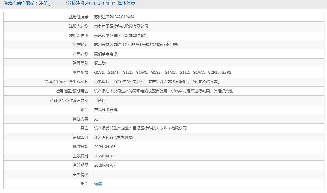This screenshot has width=327, height=193.
Task: Select registrant address 南京市雨花台区宁双路19号9栋
Action: point(120,35)
